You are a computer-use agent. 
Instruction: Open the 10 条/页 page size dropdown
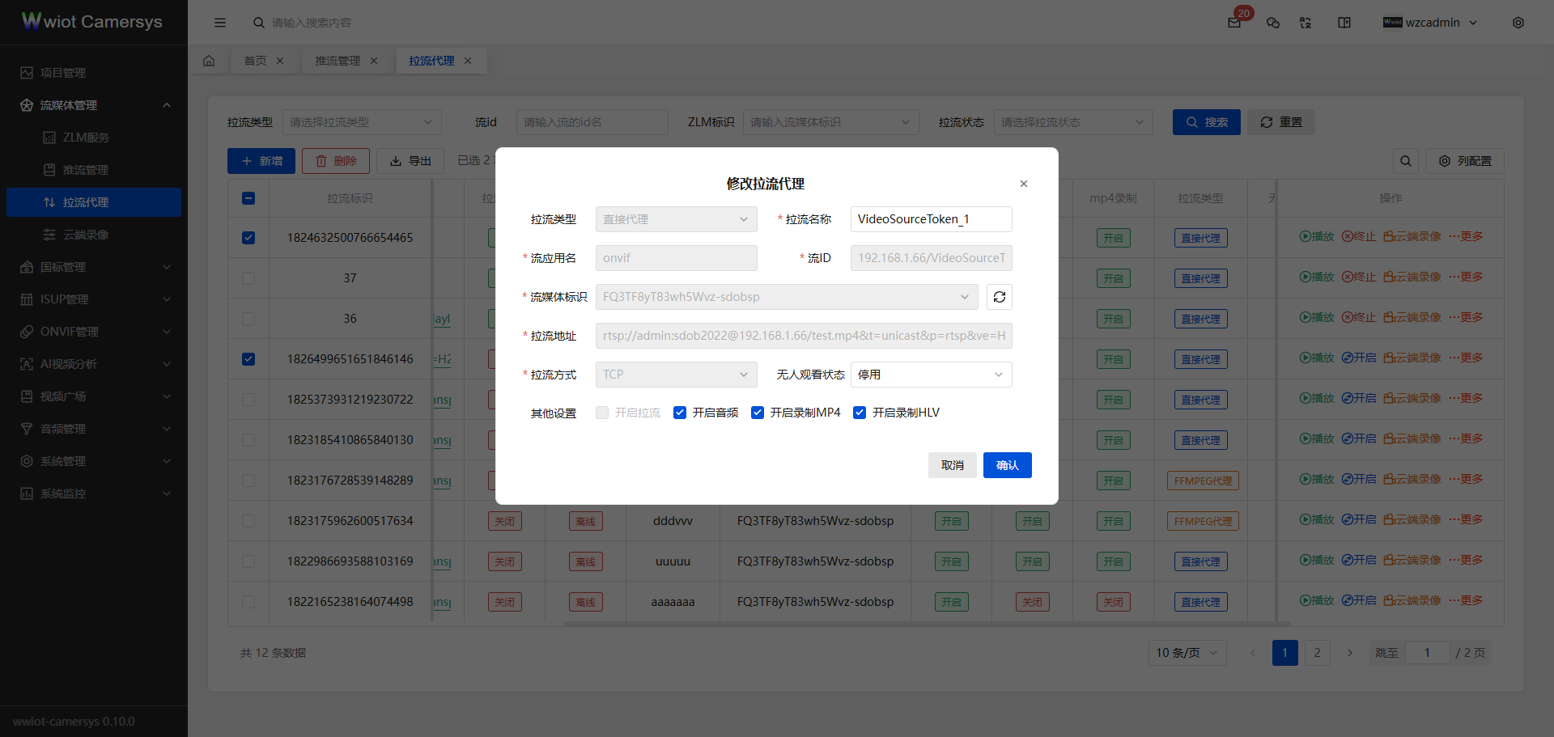click(1187, 653)
